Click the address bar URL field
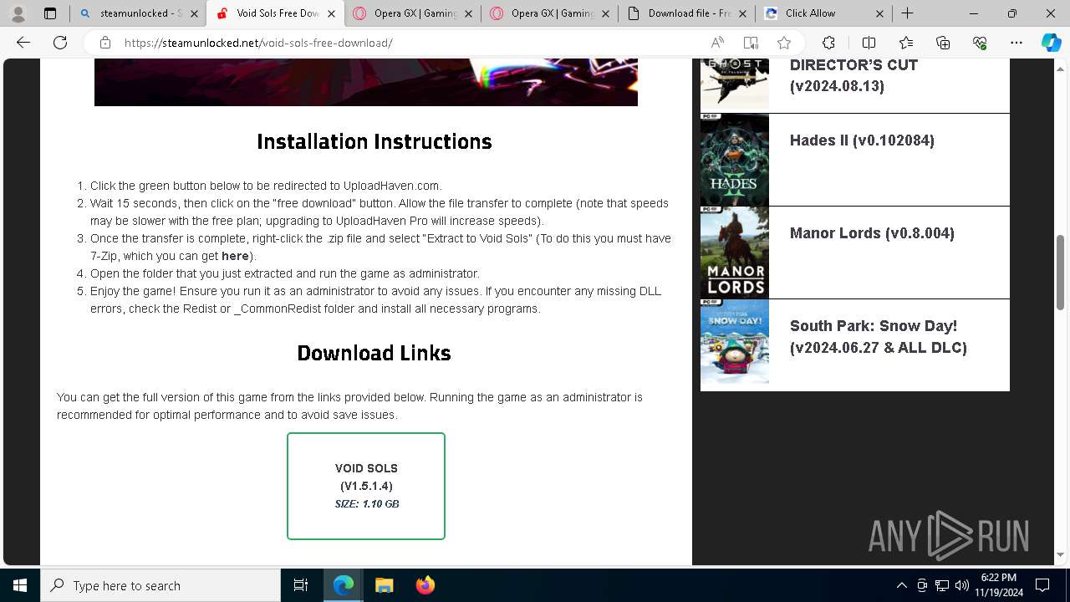The image size is (1070, 602). pos(410,43)
